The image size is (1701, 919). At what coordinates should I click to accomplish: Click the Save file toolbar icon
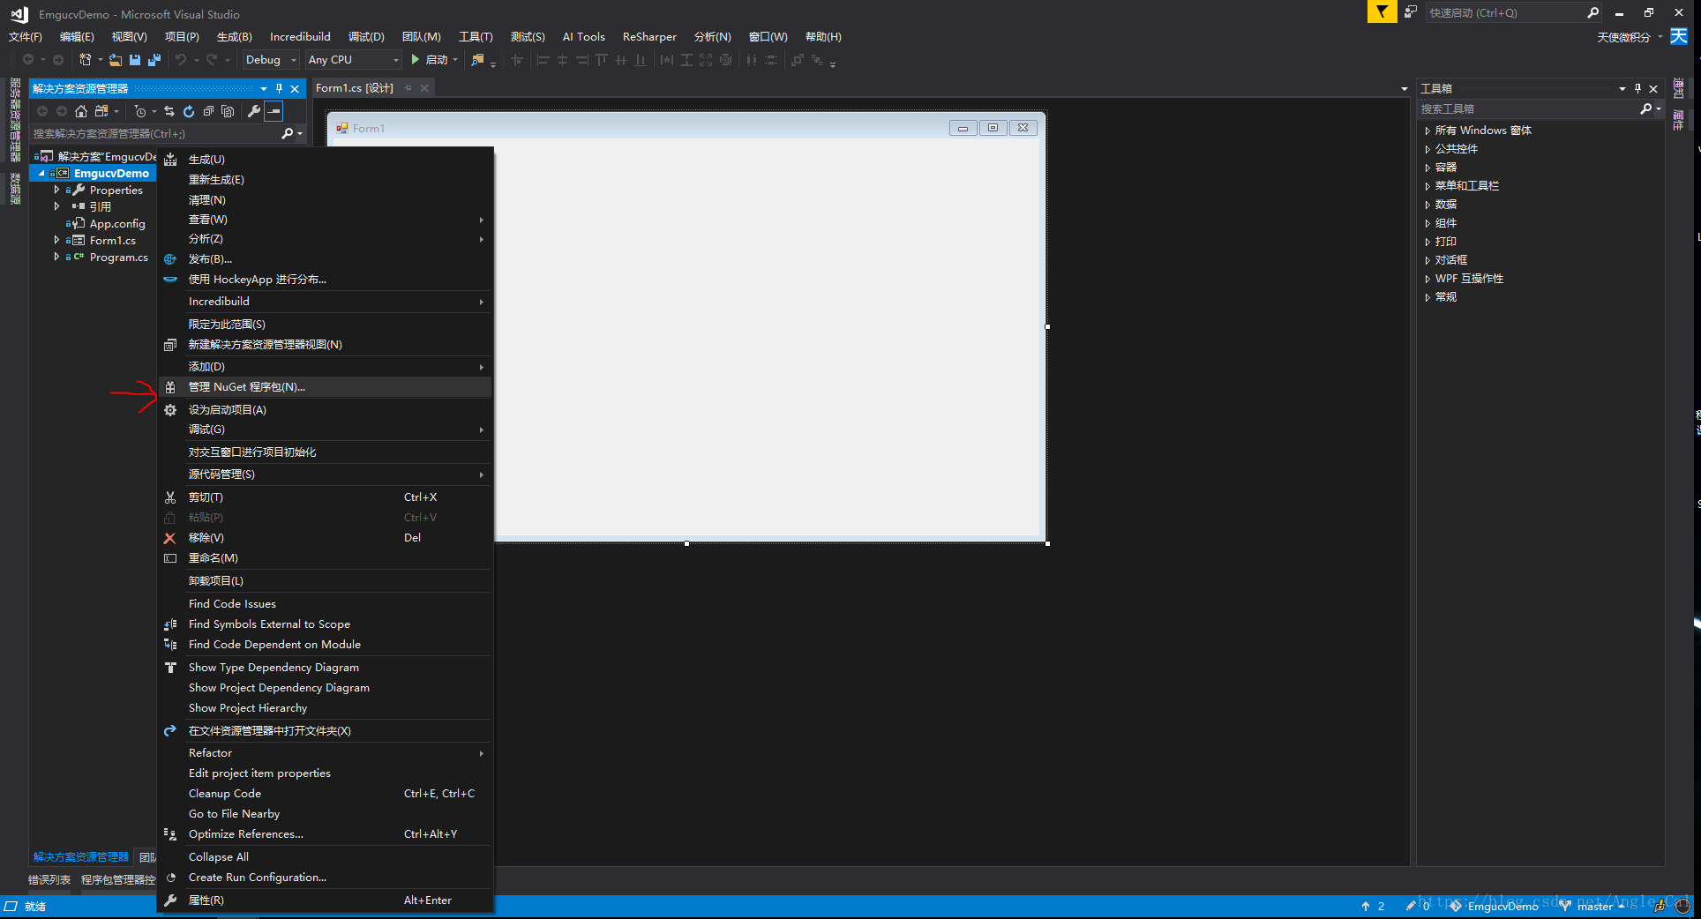(135, 60)
